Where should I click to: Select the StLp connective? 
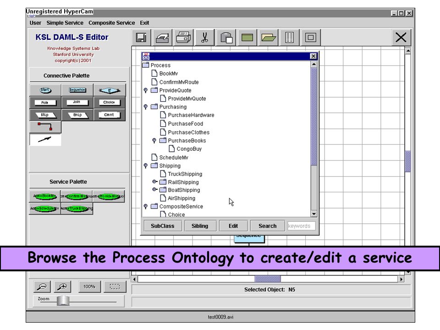[x=45, y=115]
